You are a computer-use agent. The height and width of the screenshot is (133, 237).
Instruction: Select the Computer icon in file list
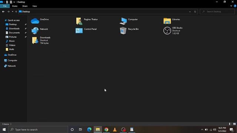point(123,21)
